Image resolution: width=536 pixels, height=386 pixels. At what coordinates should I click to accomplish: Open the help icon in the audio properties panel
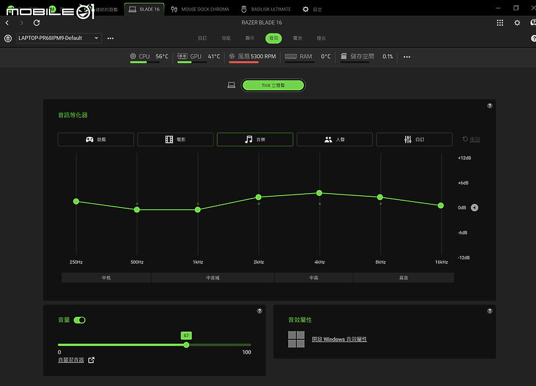tap(490, 311)
